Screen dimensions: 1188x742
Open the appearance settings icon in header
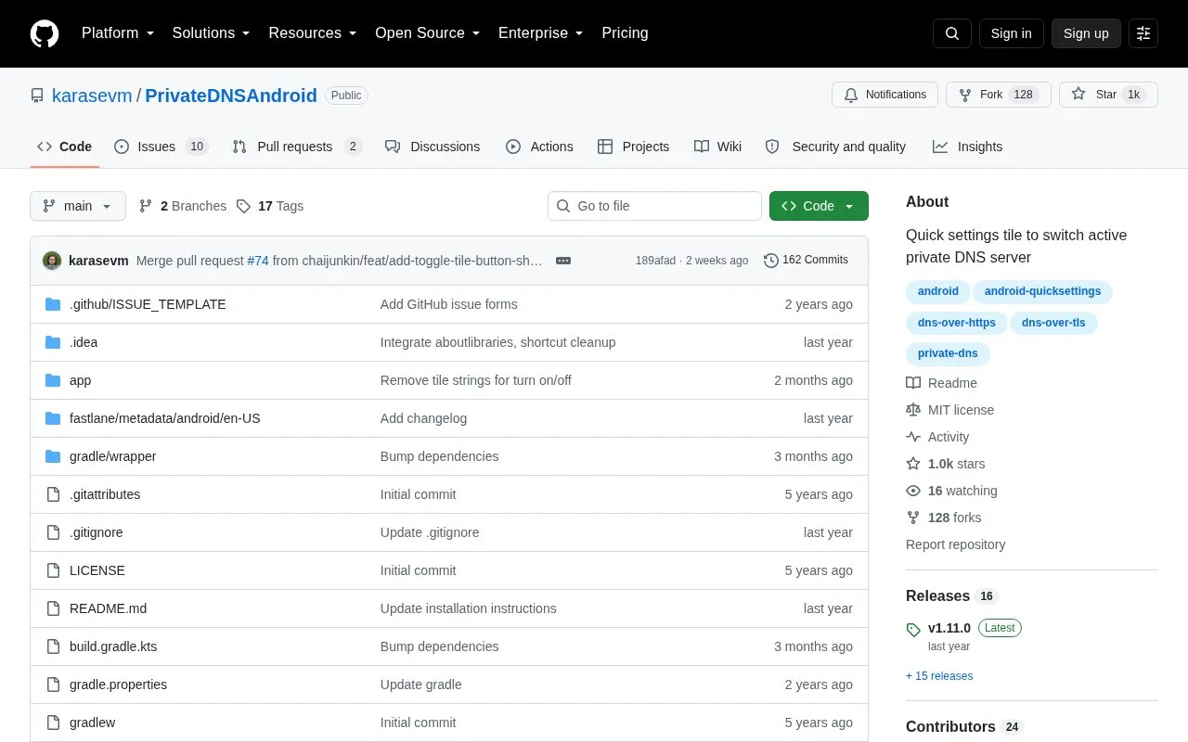1143,33
